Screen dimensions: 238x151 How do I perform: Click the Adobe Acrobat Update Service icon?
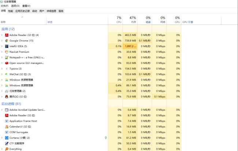coord(7,110)
